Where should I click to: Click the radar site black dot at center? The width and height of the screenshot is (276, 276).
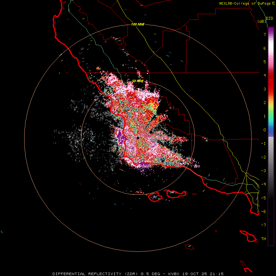tap(138, 138)
